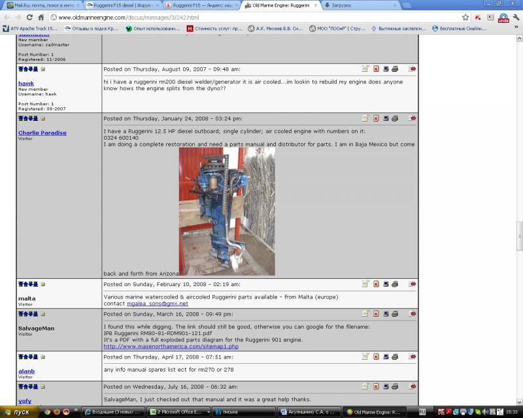Open the hawk user profile link
The width and height of the screenshot is (523, 418).
[26, 84]
